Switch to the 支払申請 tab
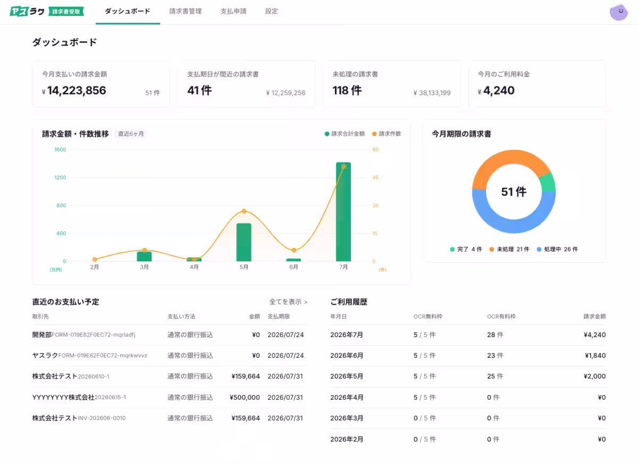Viewport: 638px width, 464px height. 233,11
